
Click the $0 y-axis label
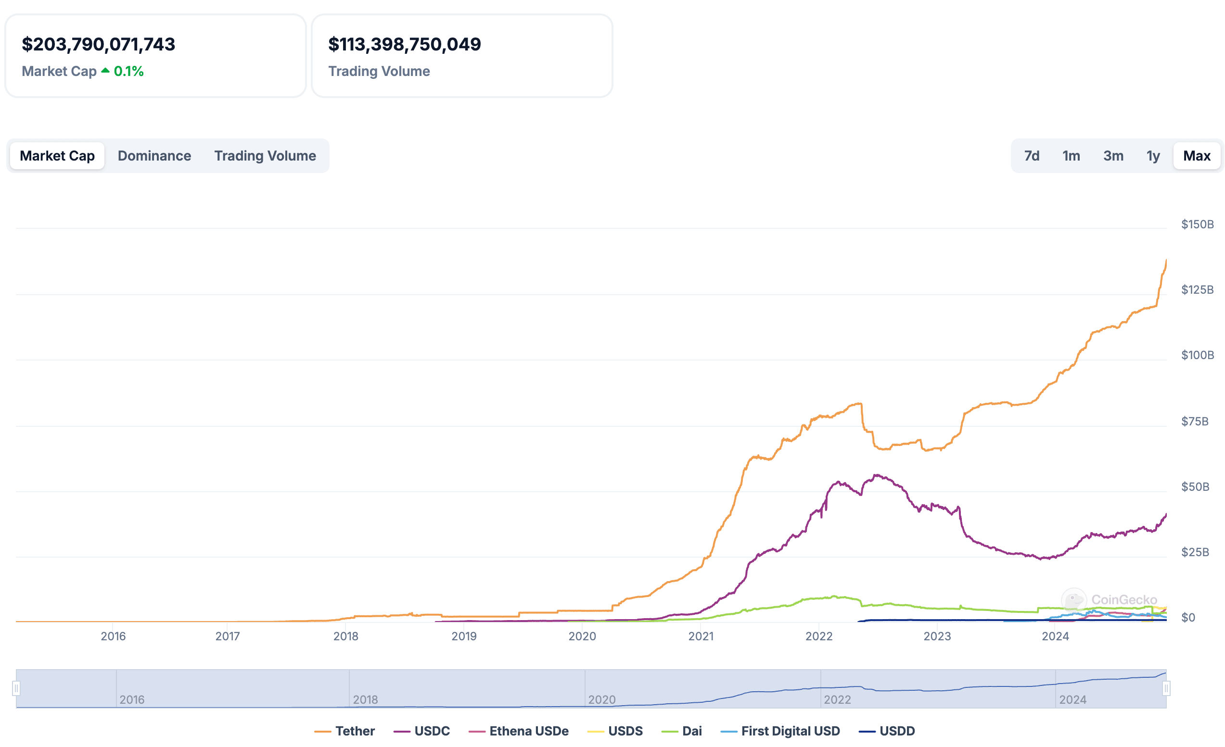[1188, 617]
